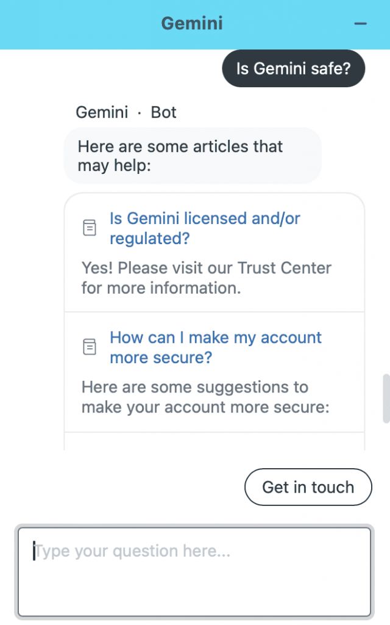Click the Gemini sender name above bot reply
390x625 pixels.
[x=102, y=112]
